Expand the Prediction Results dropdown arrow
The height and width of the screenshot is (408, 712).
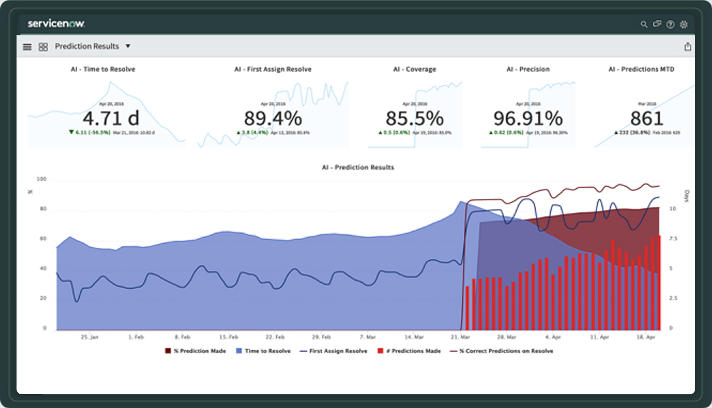(128, 46)
